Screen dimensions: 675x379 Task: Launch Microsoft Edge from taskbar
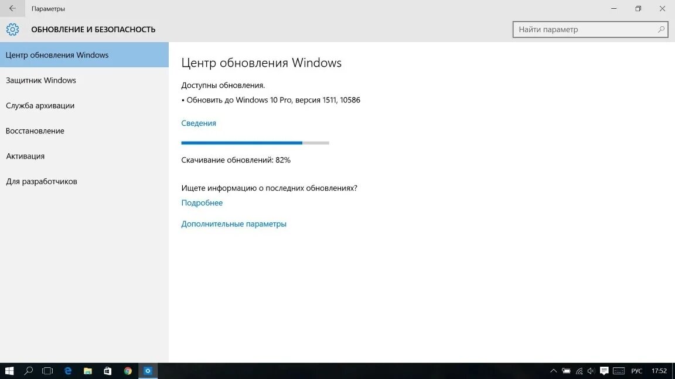67,371
